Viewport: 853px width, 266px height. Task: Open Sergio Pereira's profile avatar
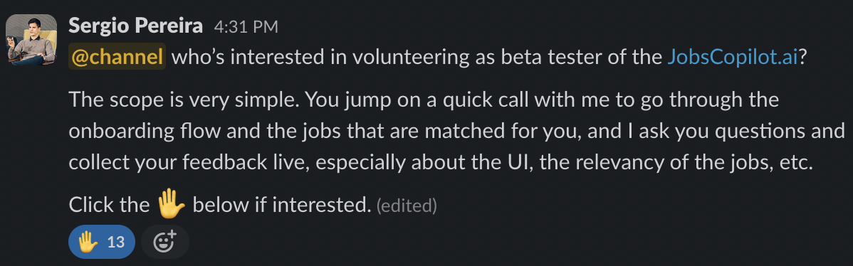click(x=31, y=40)
